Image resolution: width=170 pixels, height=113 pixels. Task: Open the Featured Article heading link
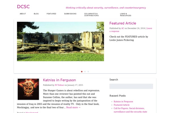click(x=123, y=23)
